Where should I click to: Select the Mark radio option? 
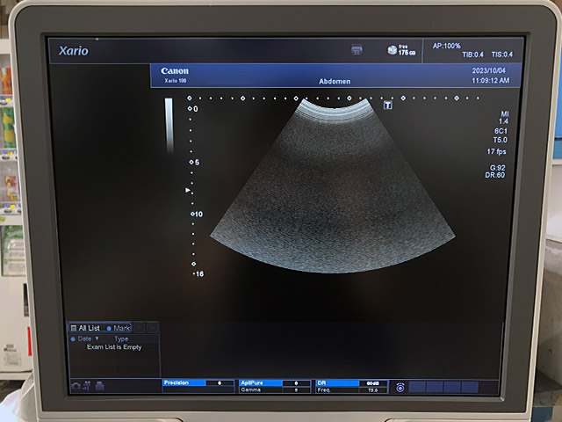point(110,328)
